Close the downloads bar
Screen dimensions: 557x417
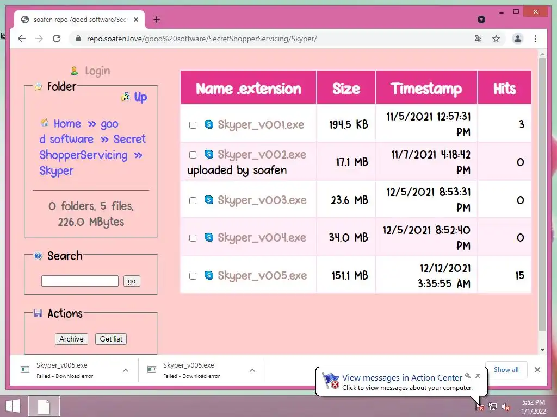click(x=537, y=370)
